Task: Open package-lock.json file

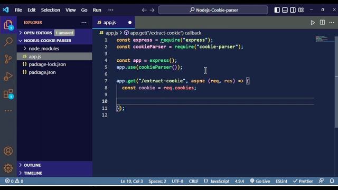Action: point(54,64)
